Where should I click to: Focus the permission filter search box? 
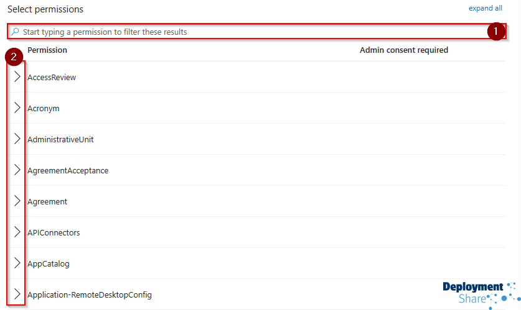[x=249, y=32]
